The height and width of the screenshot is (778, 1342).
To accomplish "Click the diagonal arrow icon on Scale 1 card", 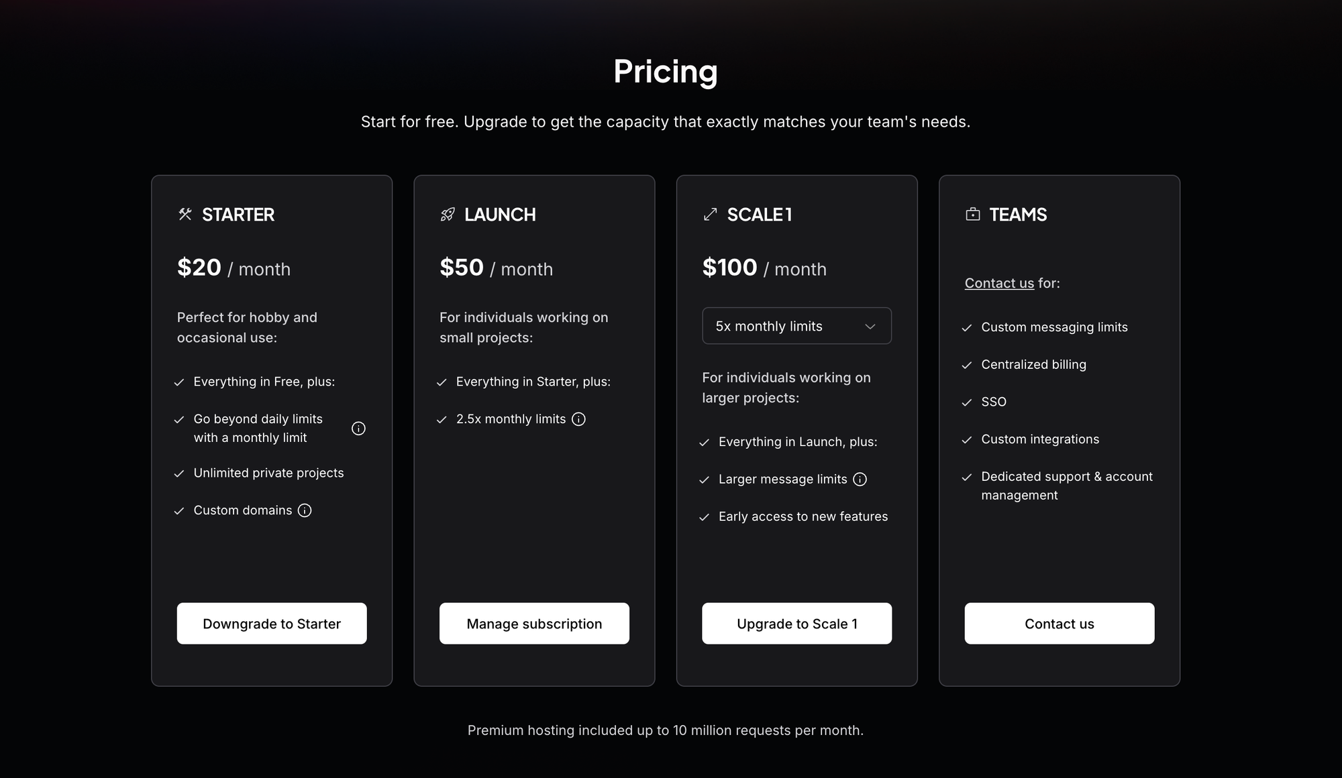I will click(x=709, y=215).
